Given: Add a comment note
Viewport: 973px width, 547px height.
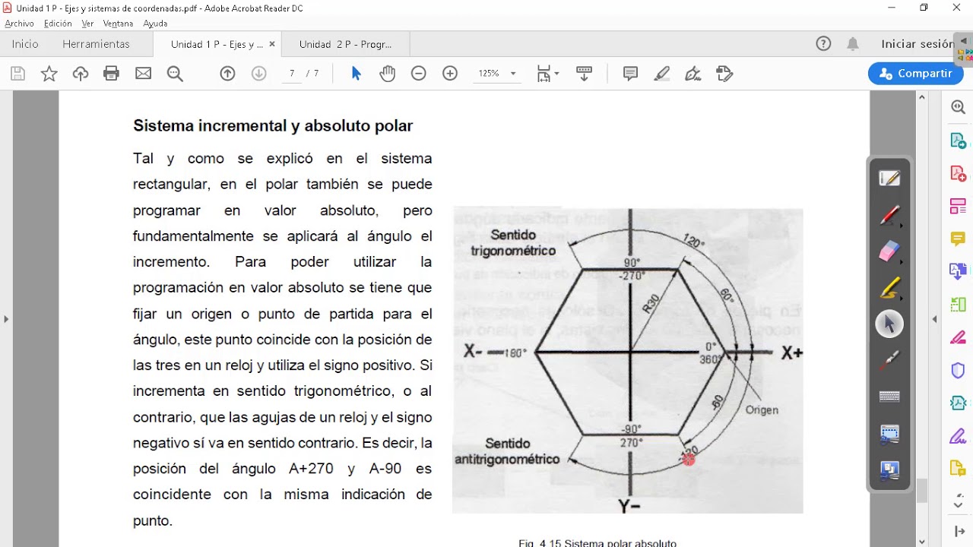Looking at the screenshot, I should pos(630,74).
